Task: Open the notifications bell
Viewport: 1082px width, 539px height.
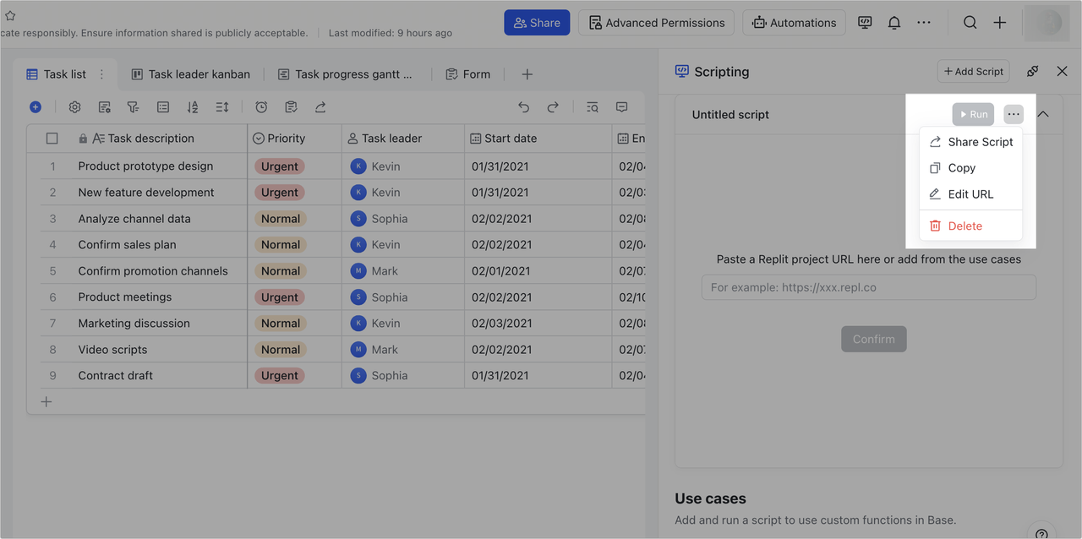Action: click(894, 22)
